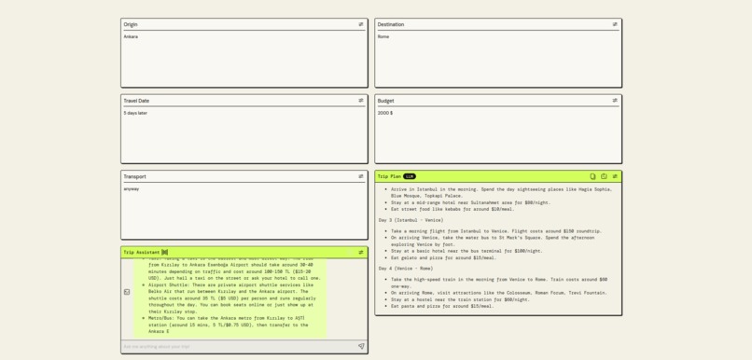Click the 'Take a morning flight from Istanbul' line
Image resolution: width=752 pixels, height=360 pixels.
click(496, 231)
